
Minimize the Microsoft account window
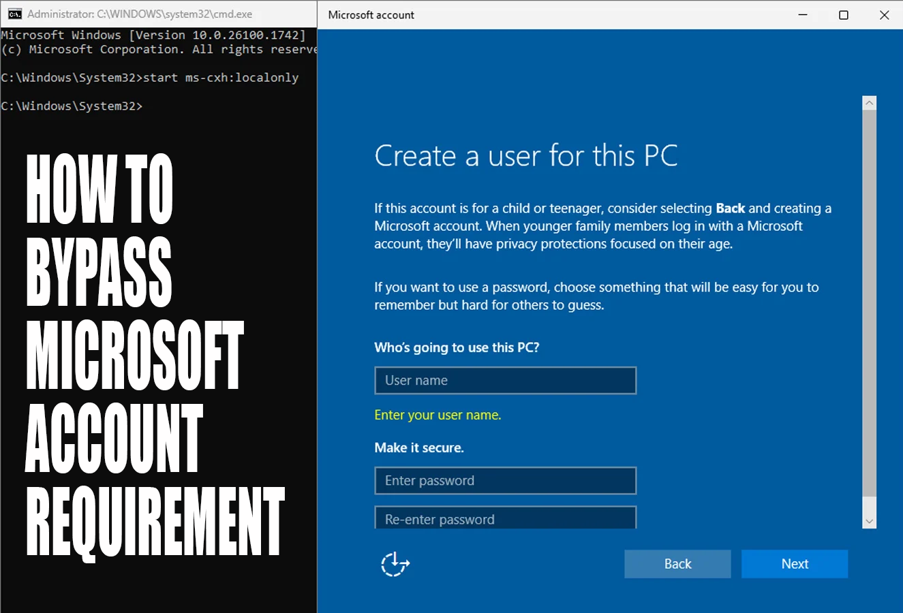[x=802, y=14]
